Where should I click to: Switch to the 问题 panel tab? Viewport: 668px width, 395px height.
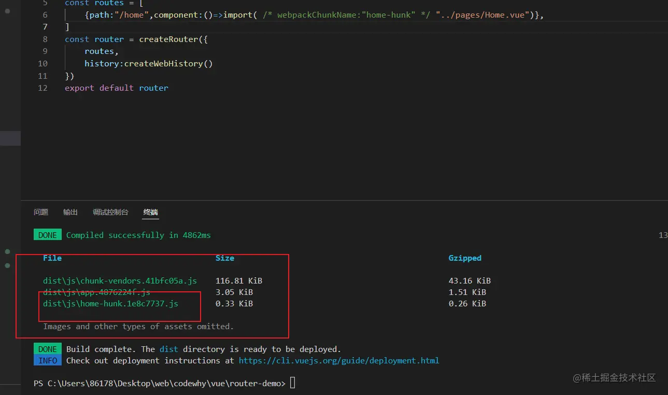click(41, 212)
